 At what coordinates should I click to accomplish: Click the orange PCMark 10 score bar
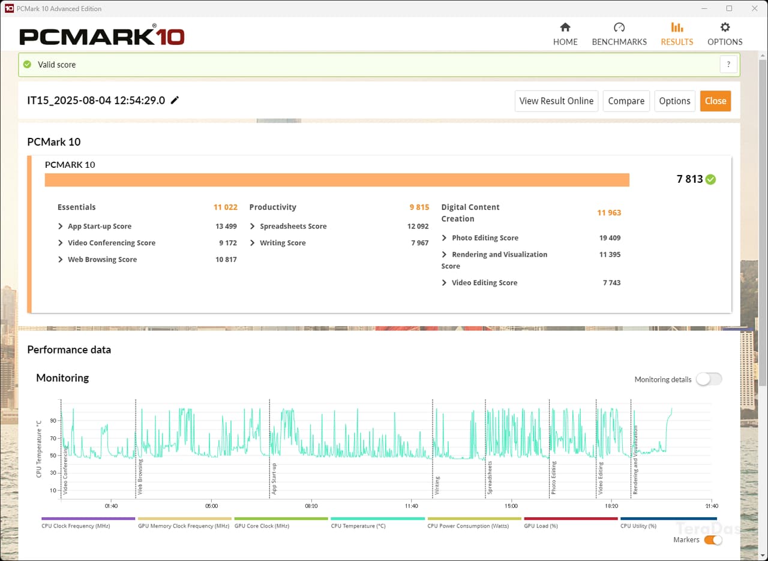[x=337, y=180]
